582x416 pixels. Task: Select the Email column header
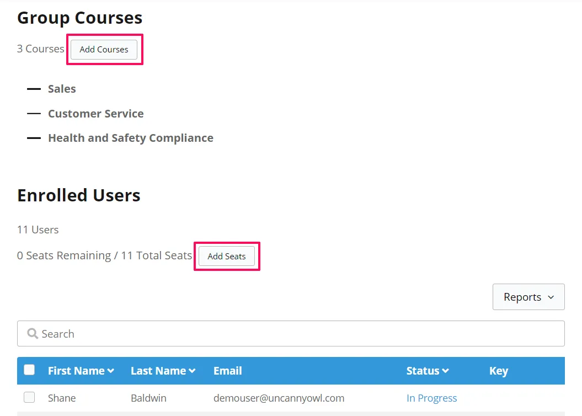coord(227,371)
